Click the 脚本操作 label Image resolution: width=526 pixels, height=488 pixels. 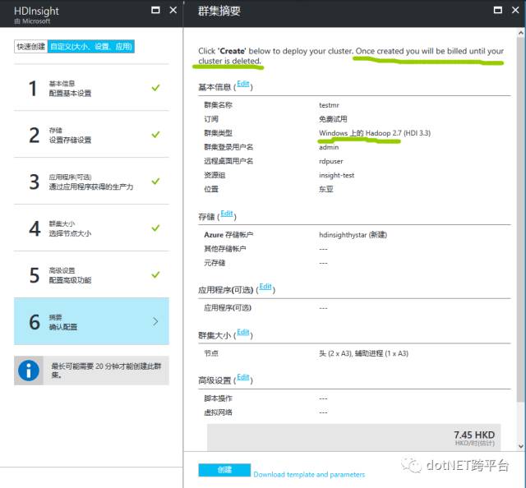218,398
